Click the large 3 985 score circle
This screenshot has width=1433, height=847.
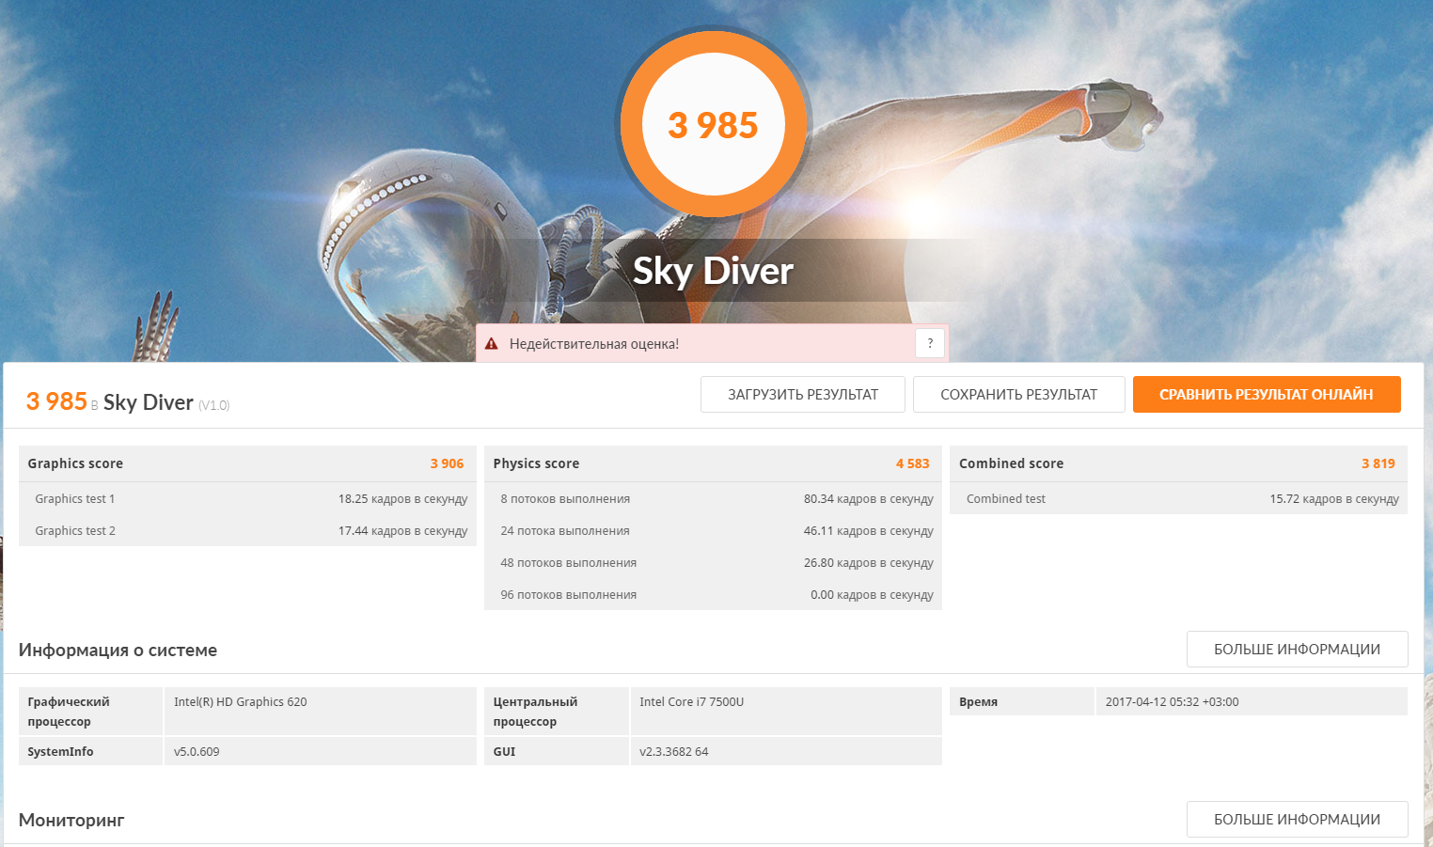(714, 124)
